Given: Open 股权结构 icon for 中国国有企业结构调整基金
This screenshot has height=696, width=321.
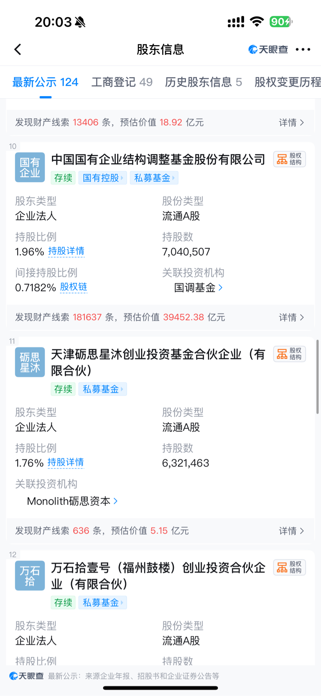Looking at the screenshot, I should 290,159.
